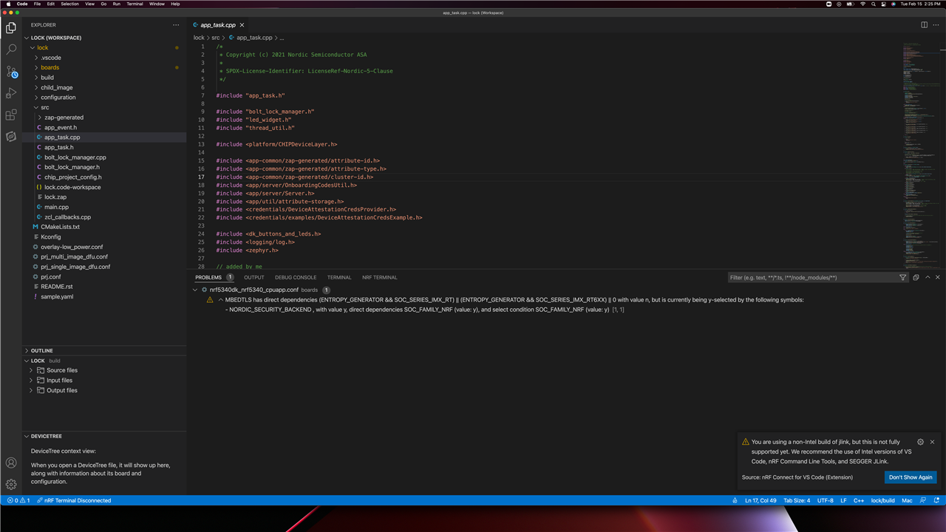Select UTF-8 encoding in the status bar
Viewport: 946px width, 532px height.
tap(825, 500)
